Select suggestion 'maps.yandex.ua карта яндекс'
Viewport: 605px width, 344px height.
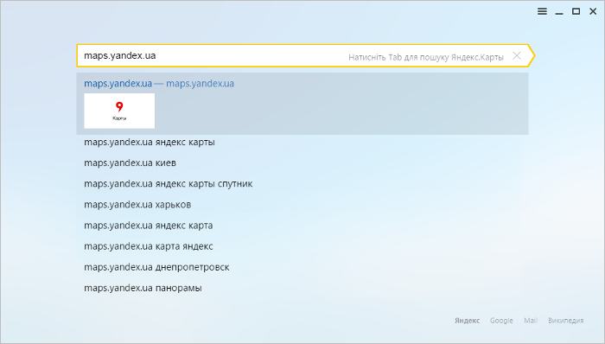point(149,246)
